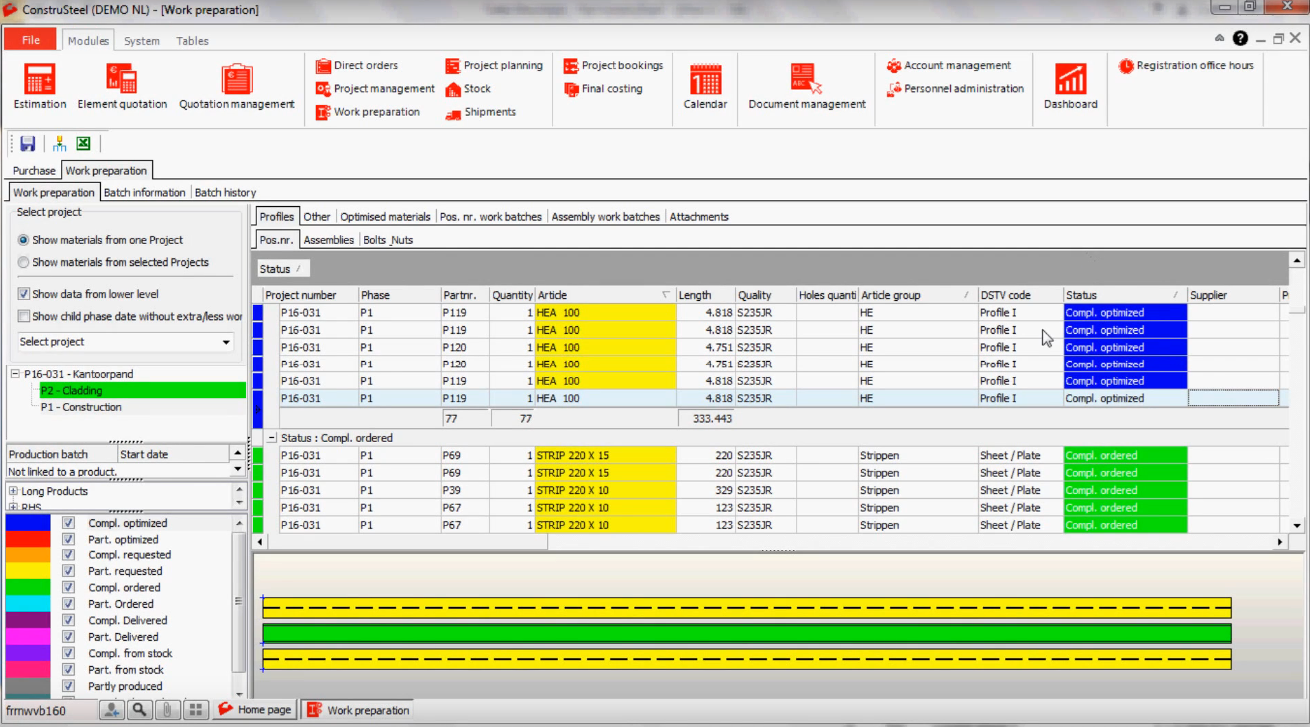Image resolution: width=1310 pixels, height=727 pixels.
Task: Expand the Long Products tree node
Action: (13, 491)
